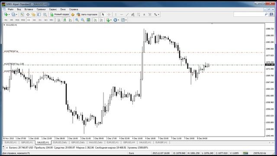Click the Новый ордер button
The width and height of the screenshot is (277, 156).
(60, 14)
